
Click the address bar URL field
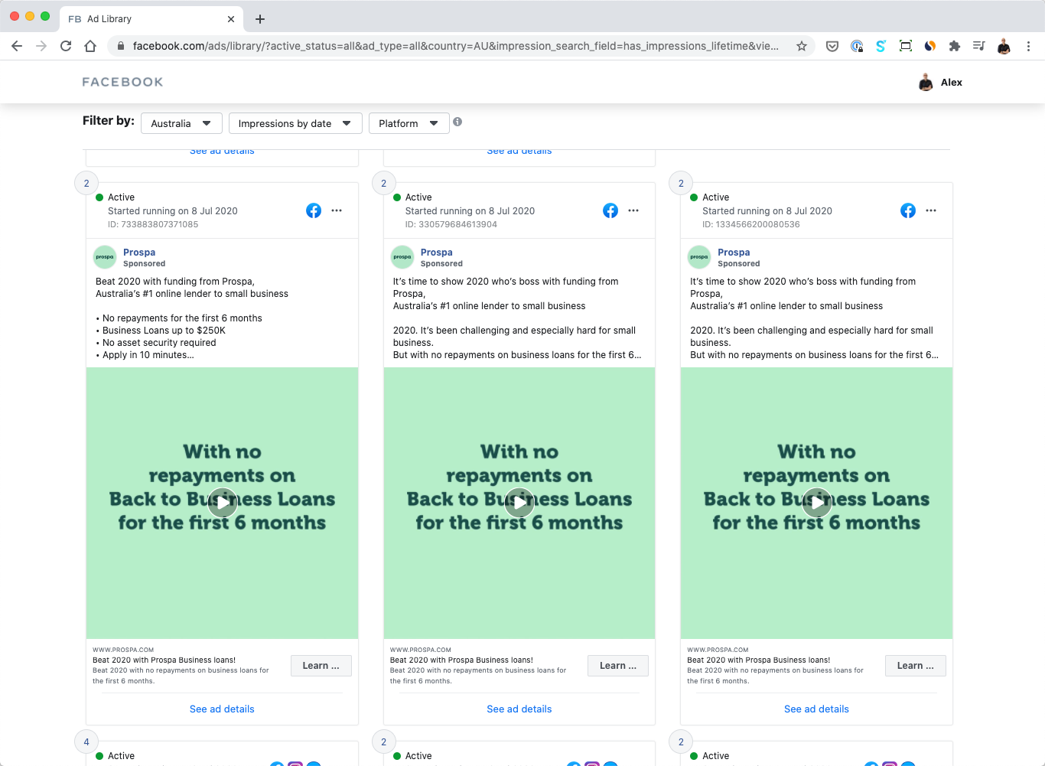click(x=455, y=46)
